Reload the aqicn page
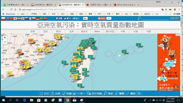Image resolution: width=183 pixels, height=103 pixels. pyautogui.click(x=11, y=9)
